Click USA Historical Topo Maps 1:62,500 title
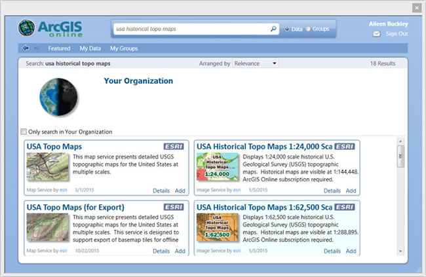Screen dimensions: 426x277 [x=264, y=207]
